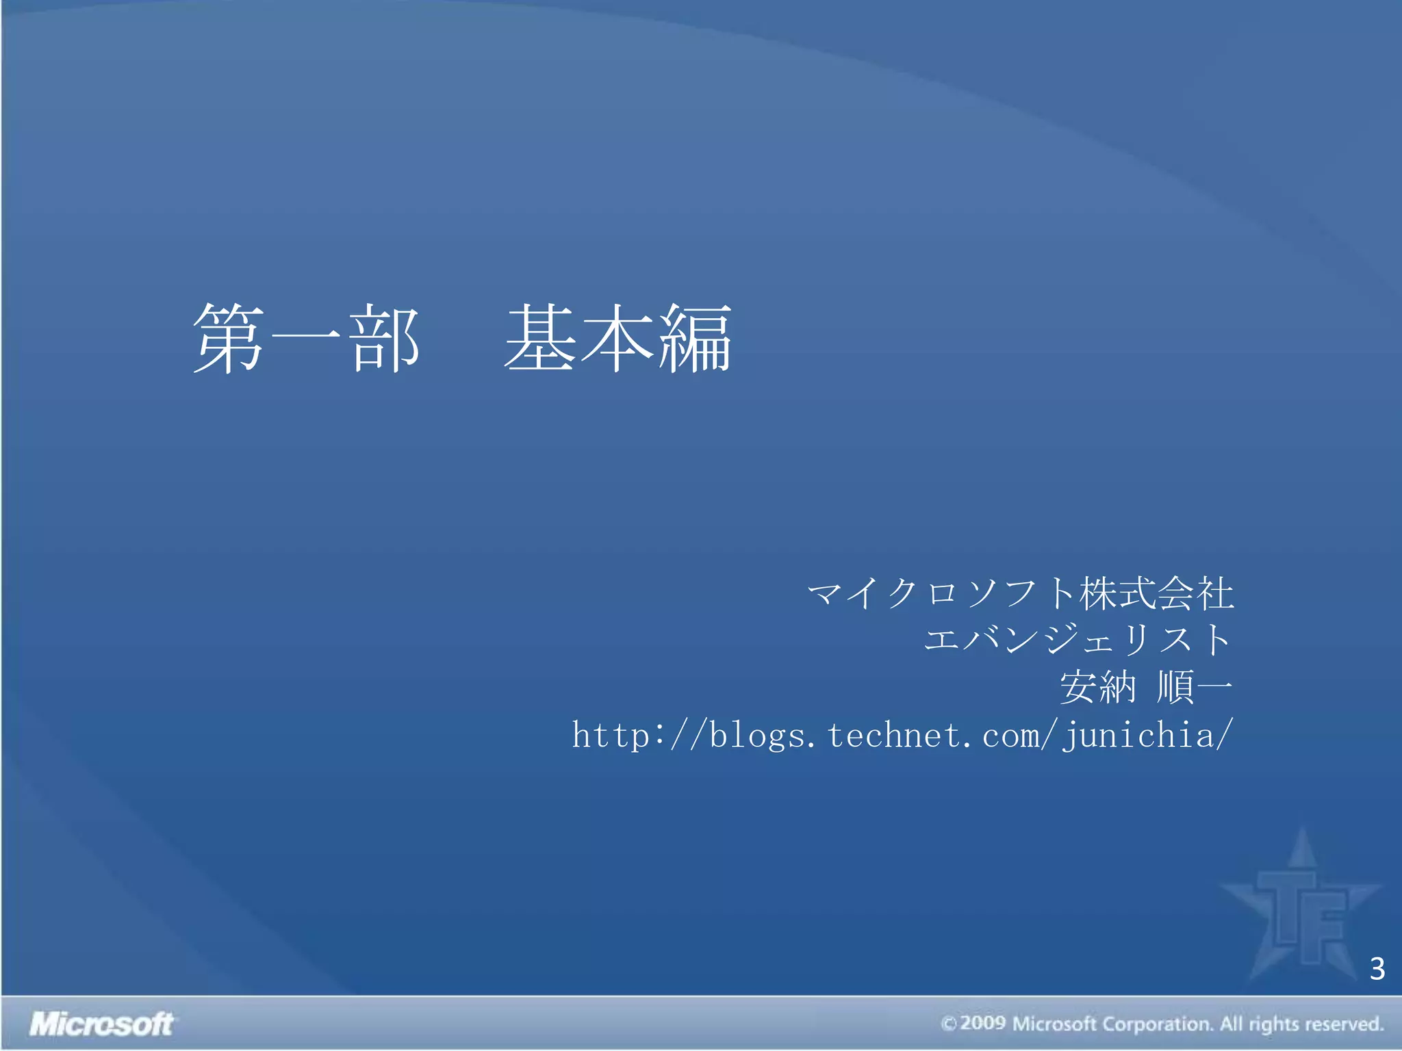Select the 2009 Microsoft Corporation copyright text
This screenshot has height=1051, width=1402.
(1162, 1024)
